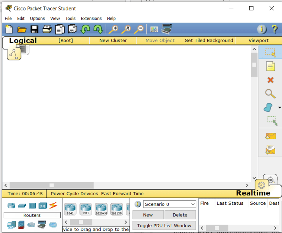The width and height of the screenshot is (282, 233).
Task: Activate the Select tool
Action: point(270,52)
